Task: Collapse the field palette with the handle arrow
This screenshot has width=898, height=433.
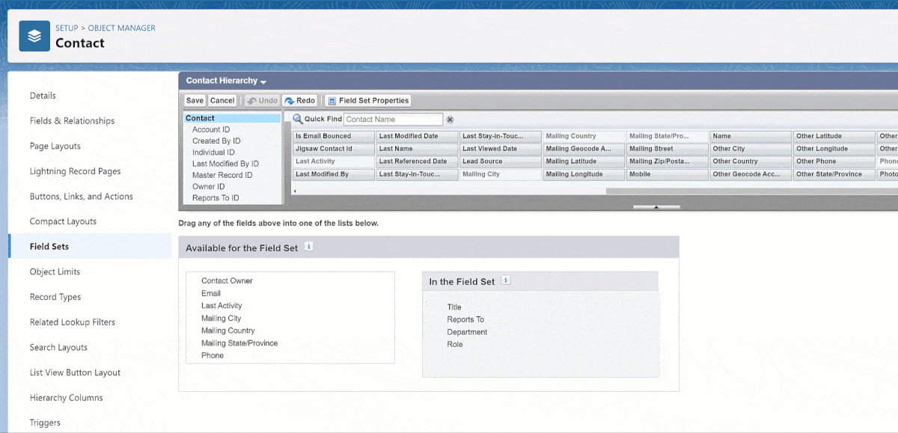Action: 656,207
